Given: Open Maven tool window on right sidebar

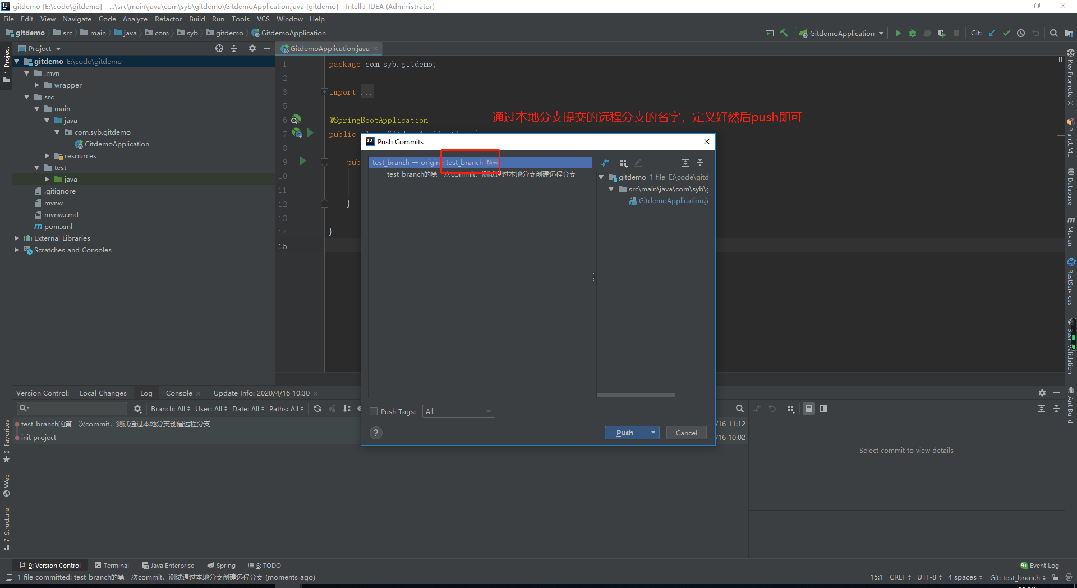Looking at the screenshot, I should coord(1070,231).
